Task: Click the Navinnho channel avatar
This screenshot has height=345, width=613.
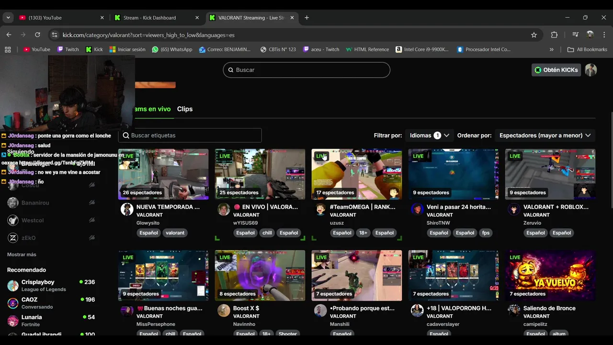Action: pyautogui.click(x=224, y=310)
